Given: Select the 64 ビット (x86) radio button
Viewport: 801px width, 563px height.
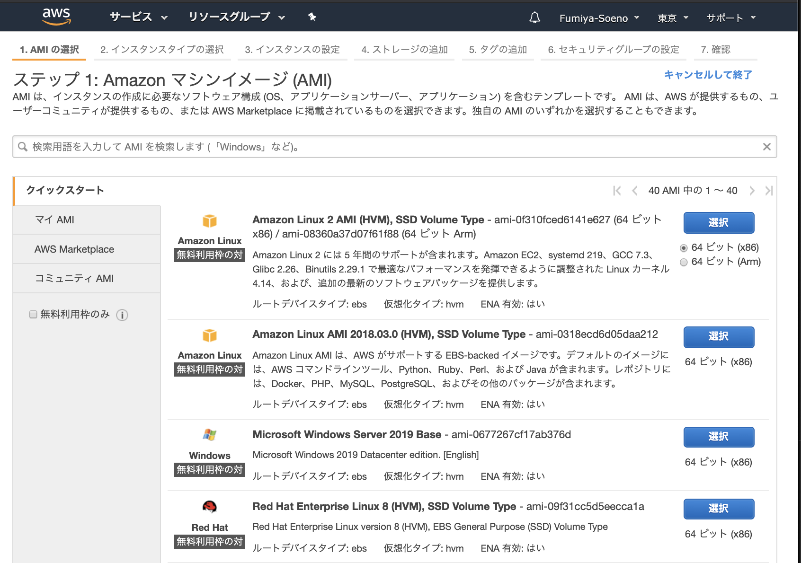Looking at the screenshot, I should pos(684,247).
